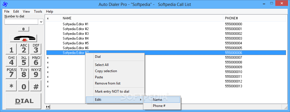The height and width of the screenshot is (112, 290).
Task: Open the File menu
Action: tap(7, 12)
